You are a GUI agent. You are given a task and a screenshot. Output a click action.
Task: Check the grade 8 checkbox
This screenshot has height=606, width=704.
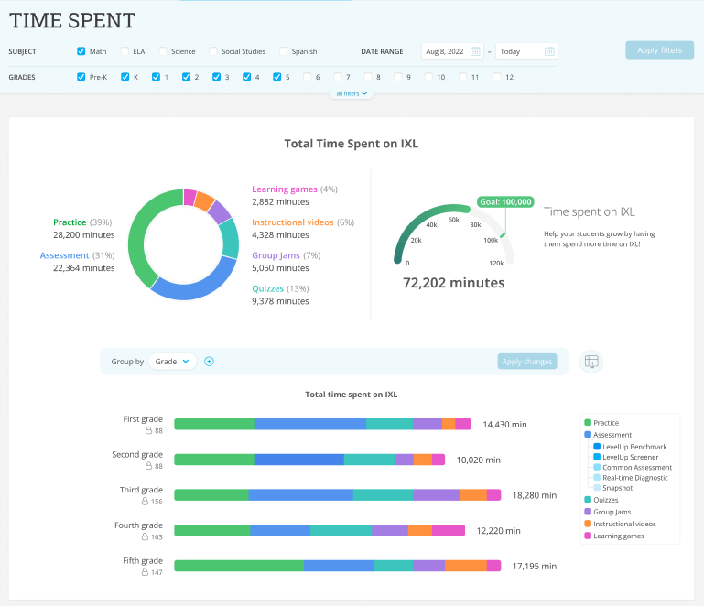point(368,77)
